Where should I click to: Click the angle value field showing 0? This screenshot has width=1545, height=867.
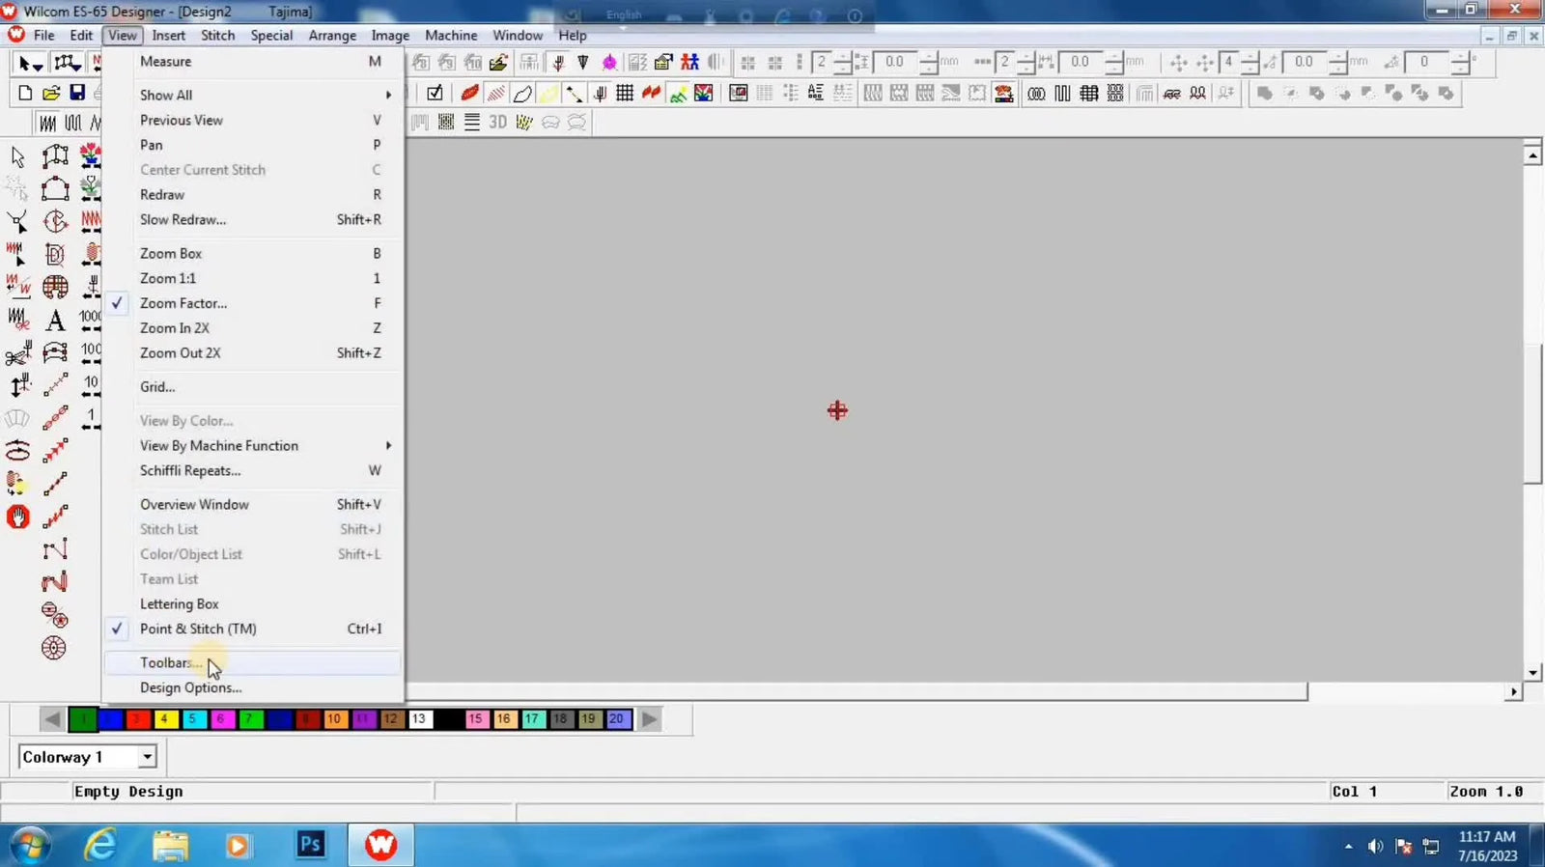(1427, 62)
